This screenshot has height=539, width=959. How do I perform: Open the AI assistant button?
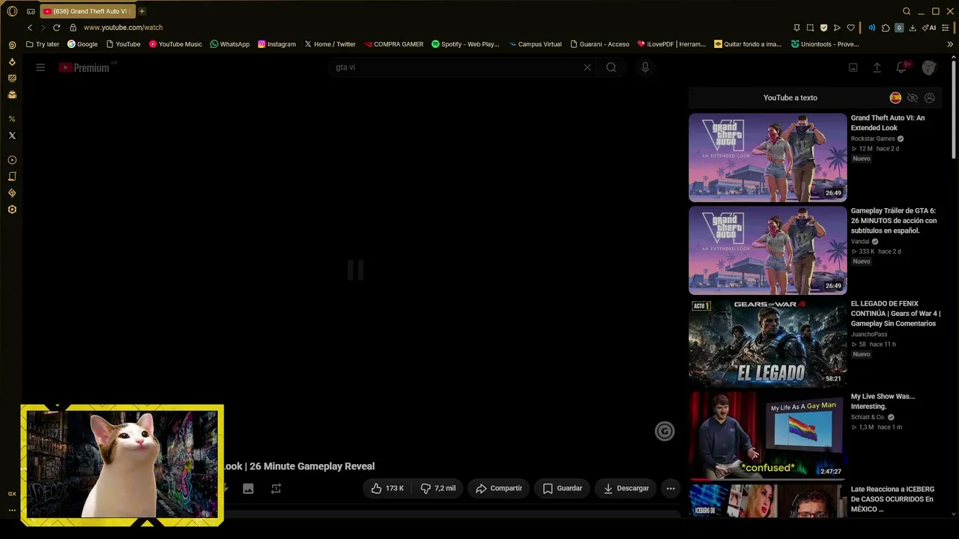pos(930,28)
